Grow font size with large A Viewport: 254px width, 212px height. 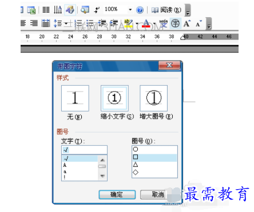coord(187,23)
